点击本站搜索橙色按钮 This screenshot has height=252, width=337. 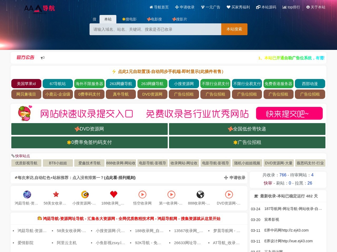pos(234,29)
